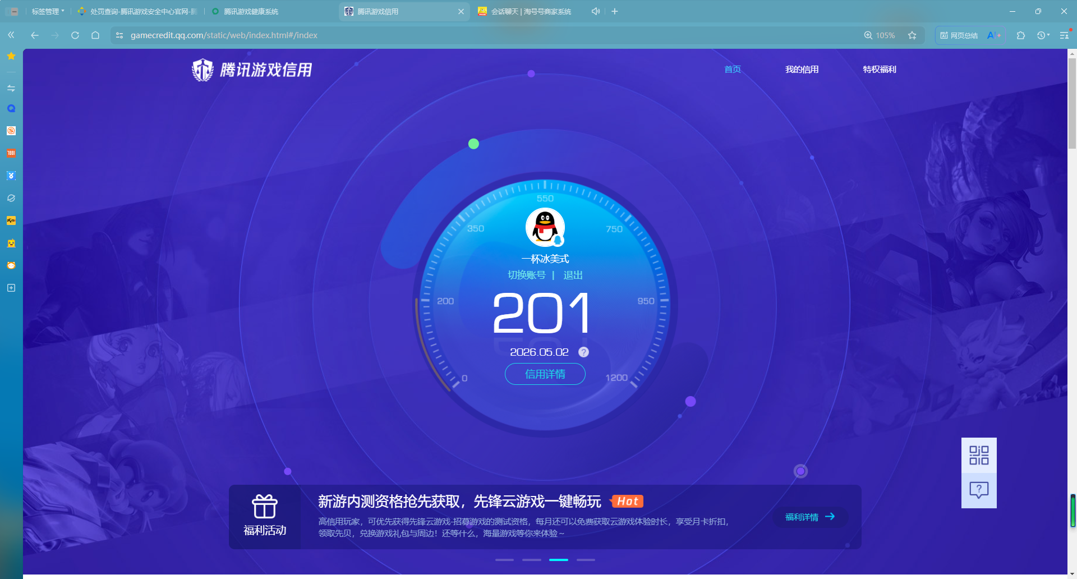Open the yellow duck sidebar shortcut

(x=11, y=243)
